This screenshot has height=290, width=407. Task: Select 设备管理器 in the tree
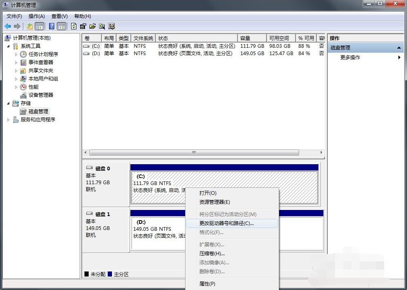pyautogui.click(x=40, y=95)
